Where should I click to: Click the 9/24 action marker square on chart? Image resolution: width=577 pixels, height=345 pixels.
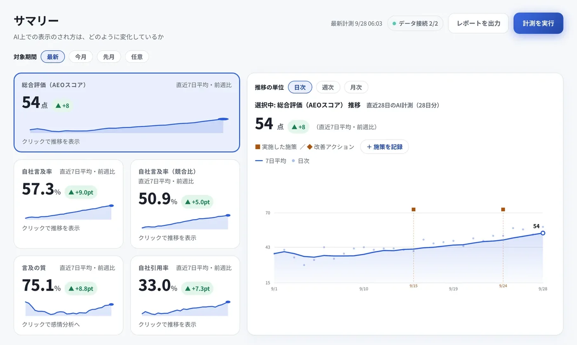pos(503,209)
